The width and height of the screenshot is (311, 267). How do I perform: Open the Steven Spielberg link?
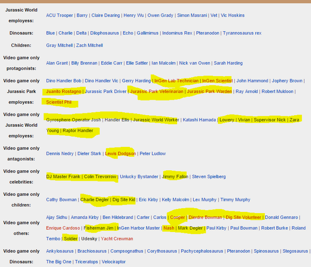(x=208, y=176)
